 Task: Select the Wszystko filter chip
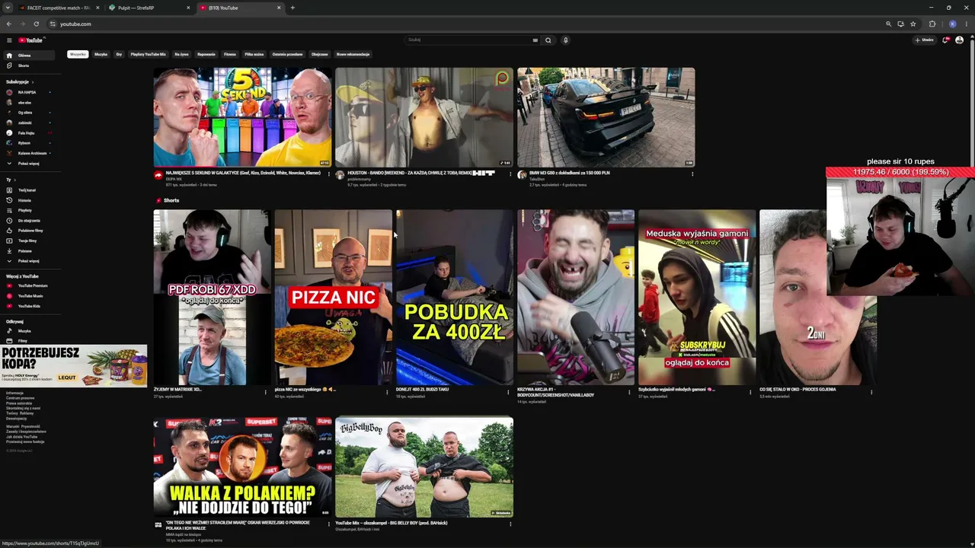point(78,54)
